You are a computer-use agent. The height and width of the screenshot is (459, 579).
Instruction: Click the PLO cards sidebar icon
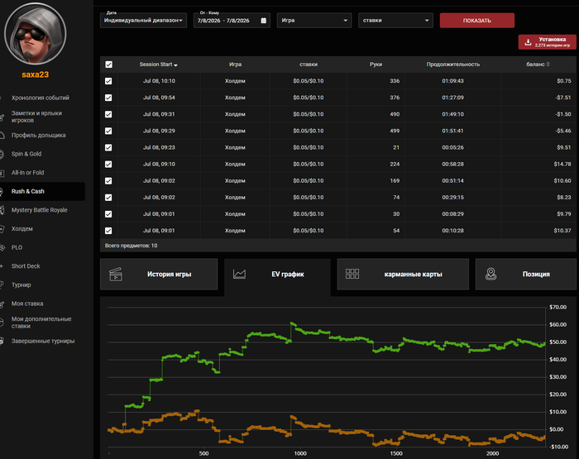coord(2,247)
